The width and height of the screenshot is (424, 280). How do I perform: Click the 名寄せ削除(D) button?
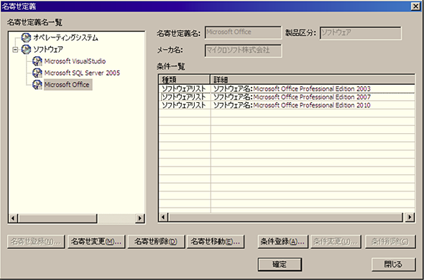156,242
